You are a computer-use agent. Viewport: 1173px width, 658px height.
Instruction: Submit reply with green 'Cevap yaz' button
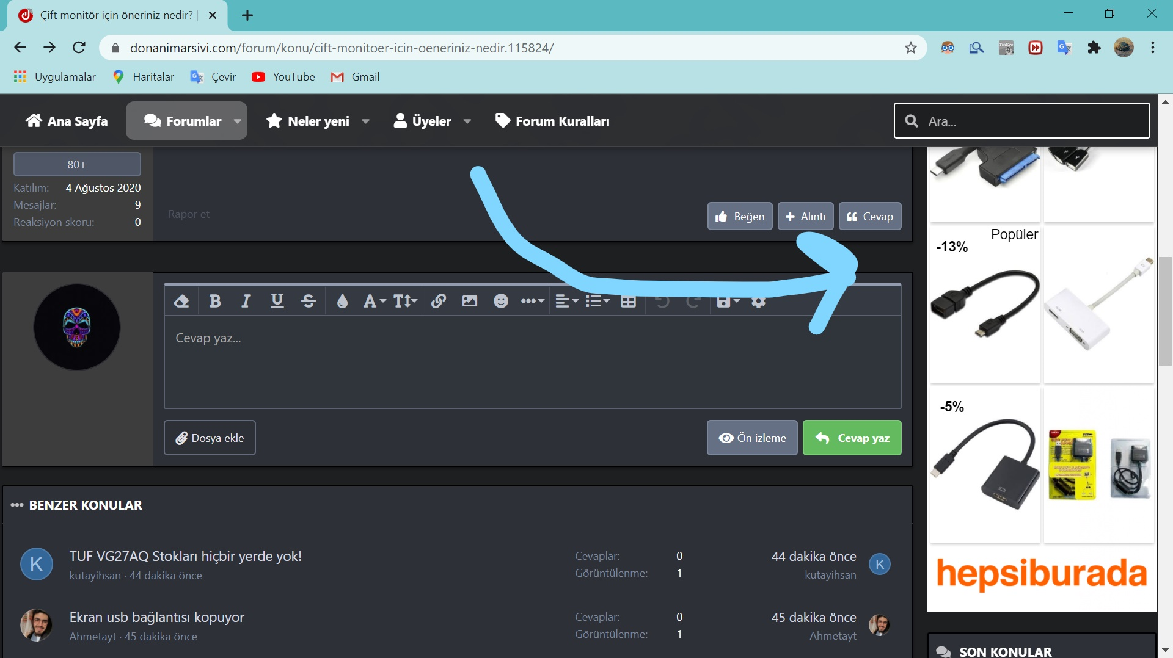click(x=852, y=438)
